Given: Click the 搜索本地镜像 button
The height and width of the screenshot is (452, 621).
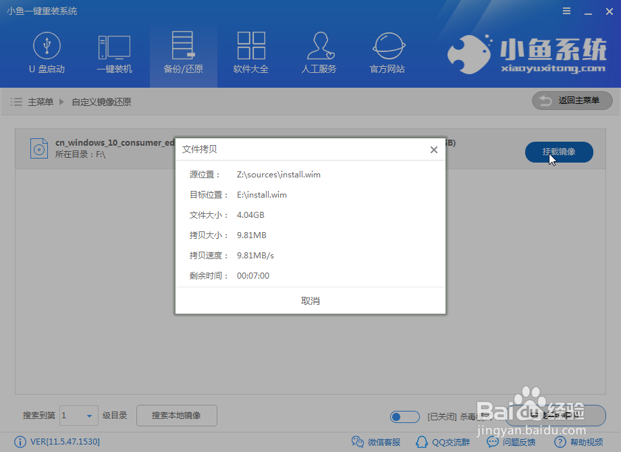Looking at the screenshot, I should click(x=176, y=416).
